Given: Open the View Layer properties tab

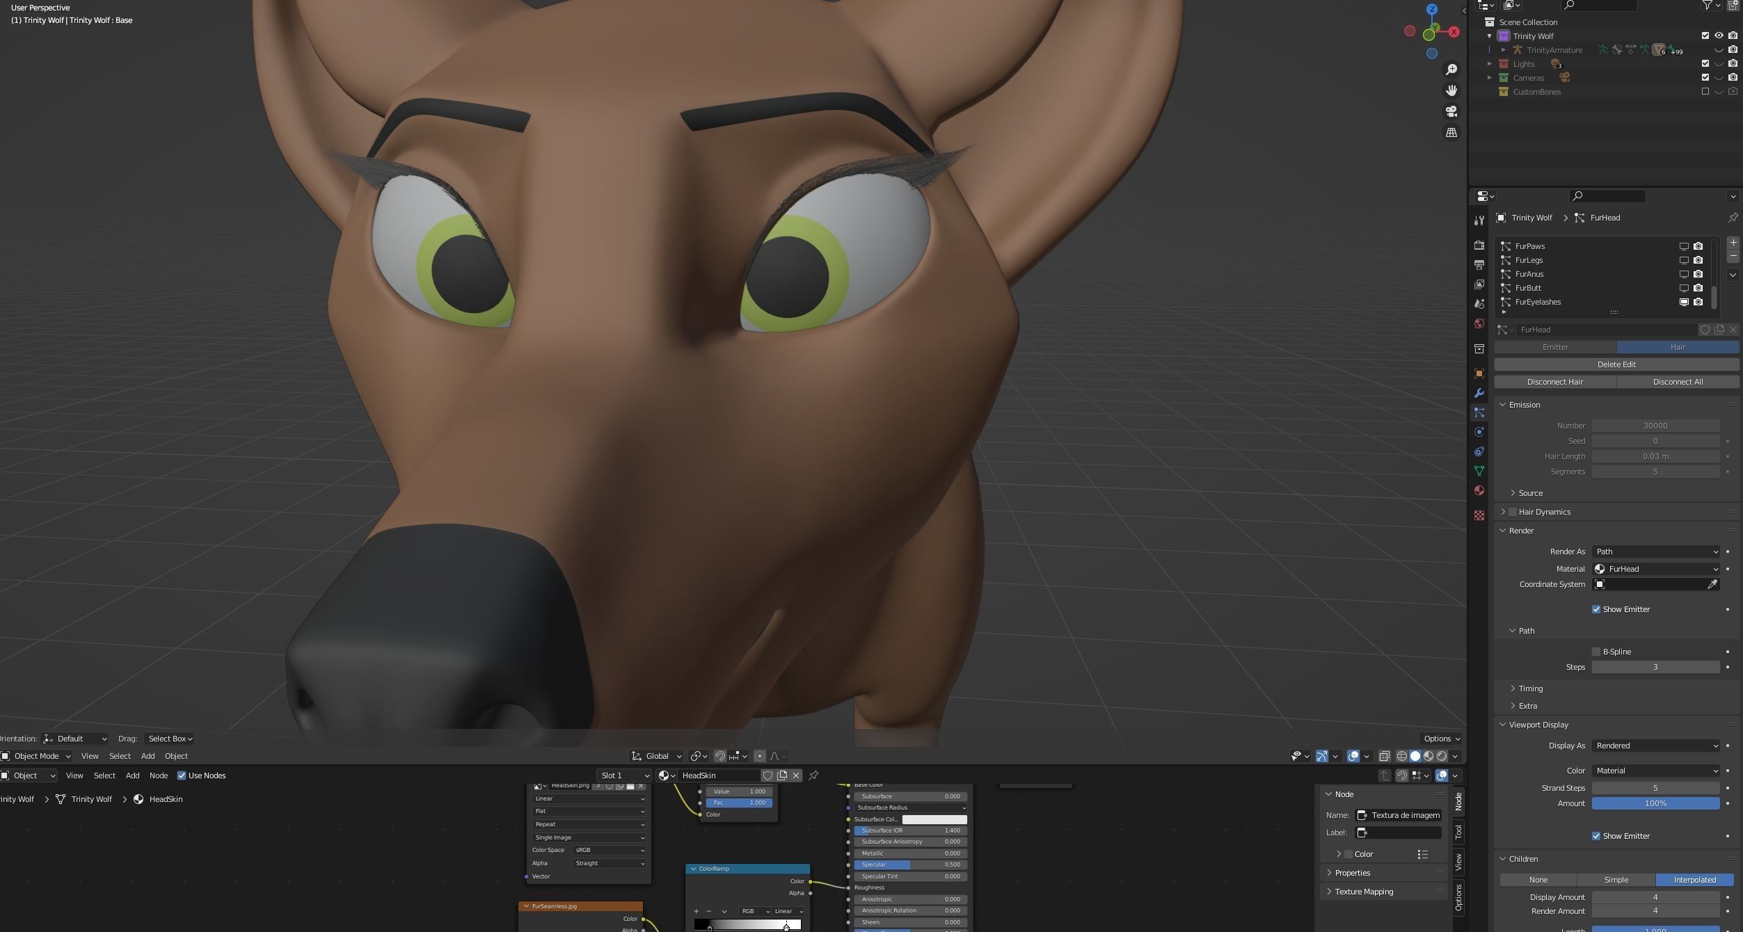Looking at the screenshot, I should pos(1479,284).
